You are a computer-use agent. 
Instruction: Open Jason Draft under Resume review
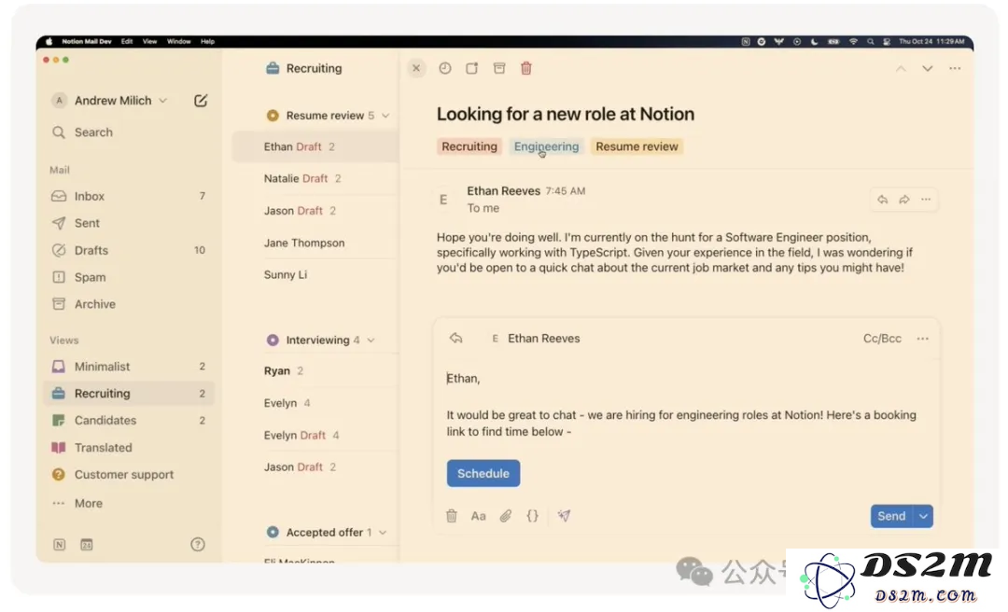[315, 211]
